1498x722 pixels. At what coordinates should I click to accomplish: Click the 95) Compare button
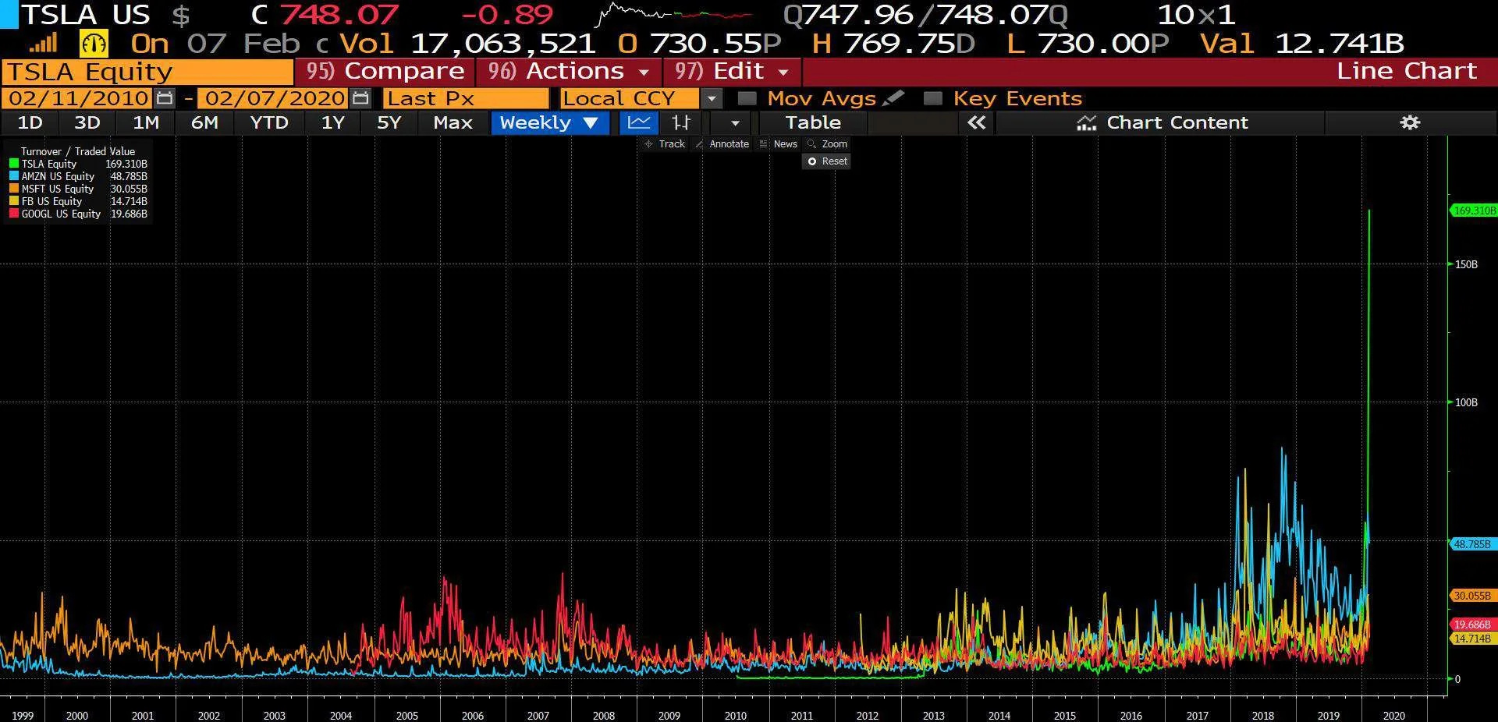(x=385, y=72)
